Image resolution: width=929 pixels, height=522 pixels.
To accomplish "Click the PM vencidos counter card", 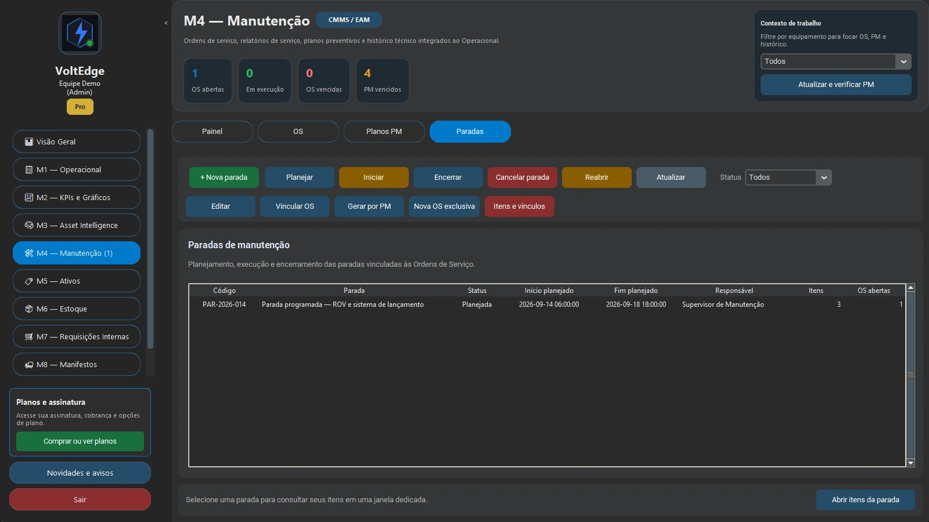I will 383,81.
